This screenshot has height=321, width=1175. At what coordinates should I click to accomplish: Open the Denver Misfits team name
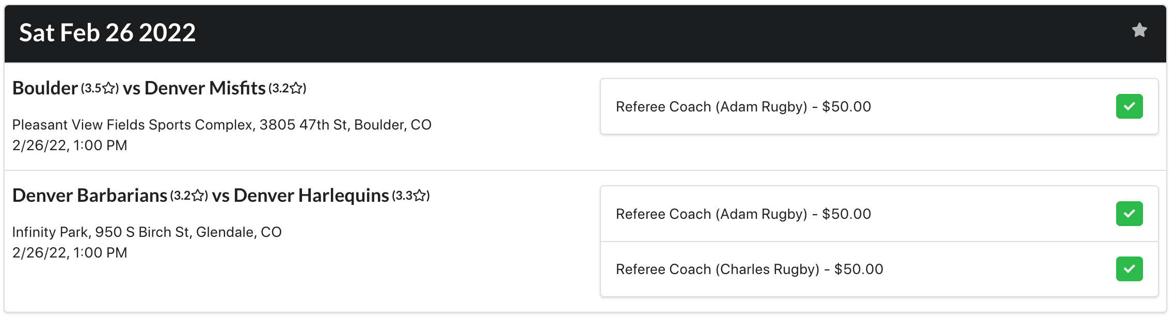205,88
